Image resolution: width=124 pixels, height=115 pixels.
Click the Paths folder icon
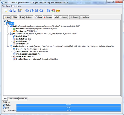pyautogui.click(x=11, y=26)
